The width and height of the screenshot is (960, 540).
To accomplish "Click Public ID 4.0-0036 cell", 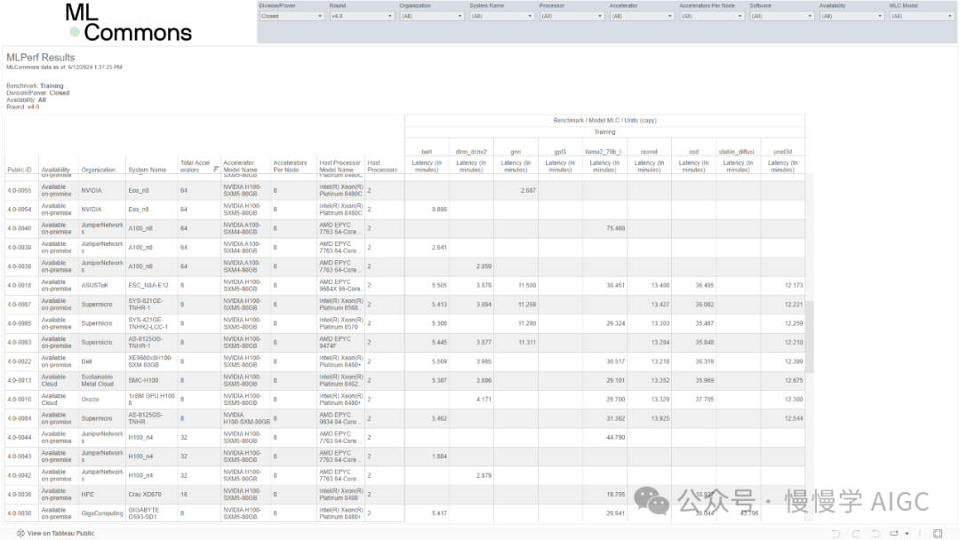I will (20, 494).
